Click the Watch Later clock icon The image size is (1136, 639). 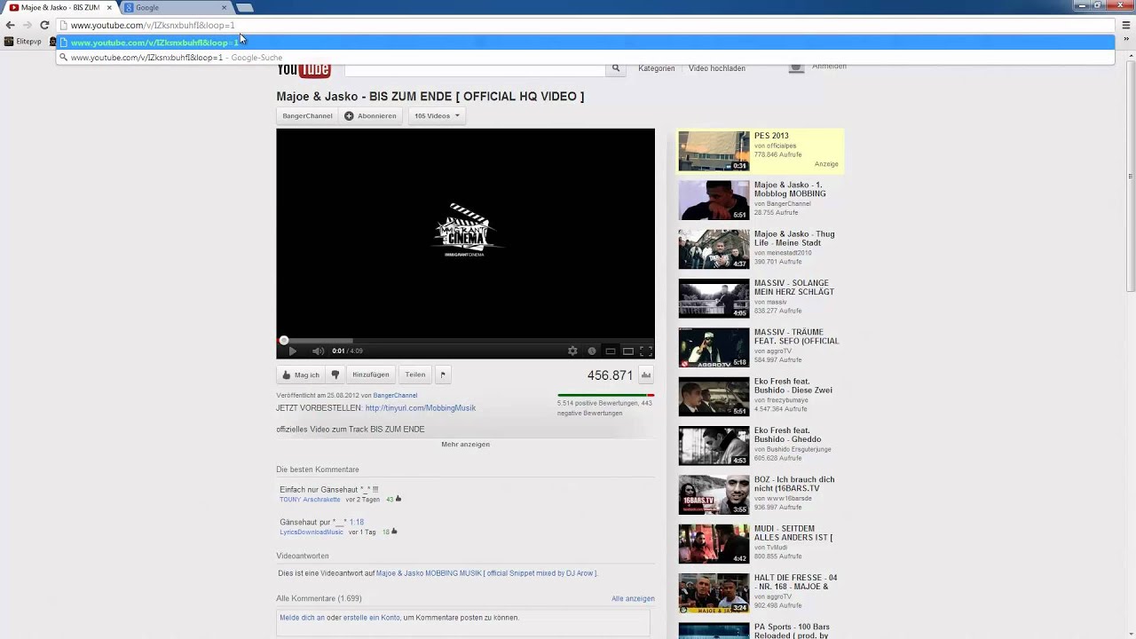point(592,351)
